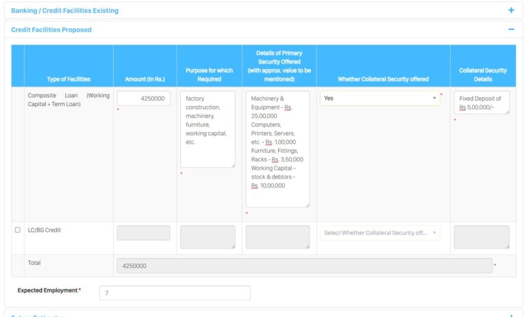Click the LC/BG collateral details text area

click(x=481, y=237)
